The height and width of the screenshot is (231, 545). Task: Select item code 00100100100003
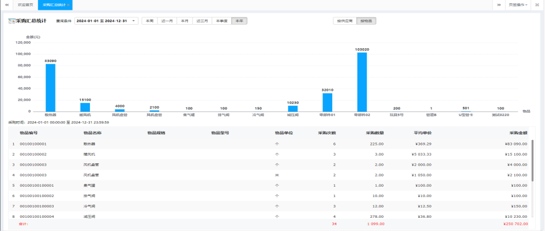click(37, 206)
